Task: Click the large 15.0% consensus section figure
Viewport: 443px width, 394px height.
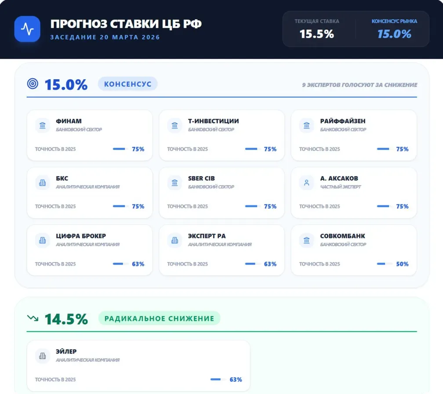Action: pos(66,84)
